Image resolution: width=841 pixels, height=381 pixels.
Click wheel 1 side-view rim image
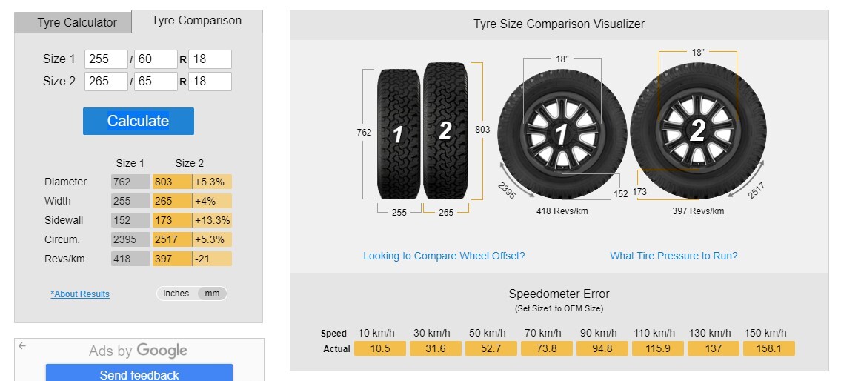click(562, 133)
